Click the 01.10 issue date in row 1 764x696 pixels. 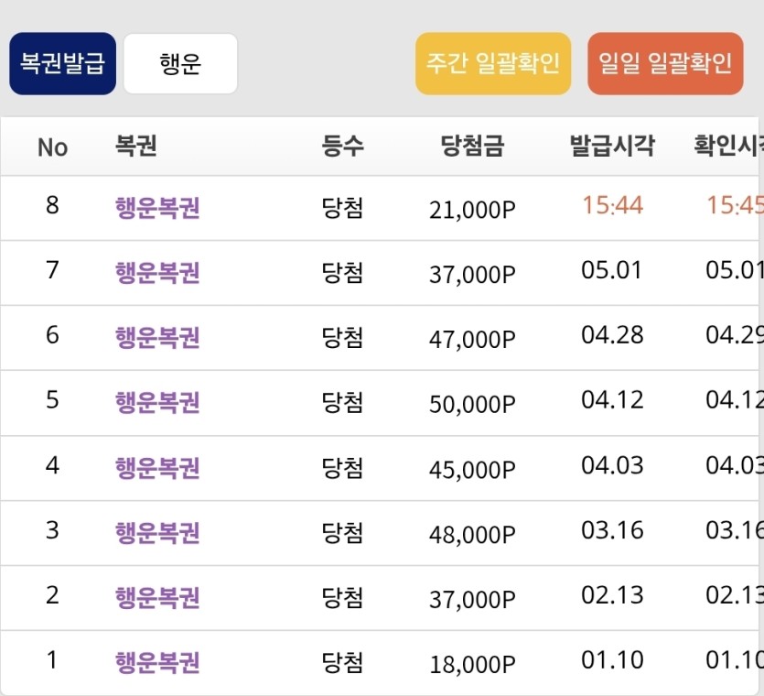(612, 660)
